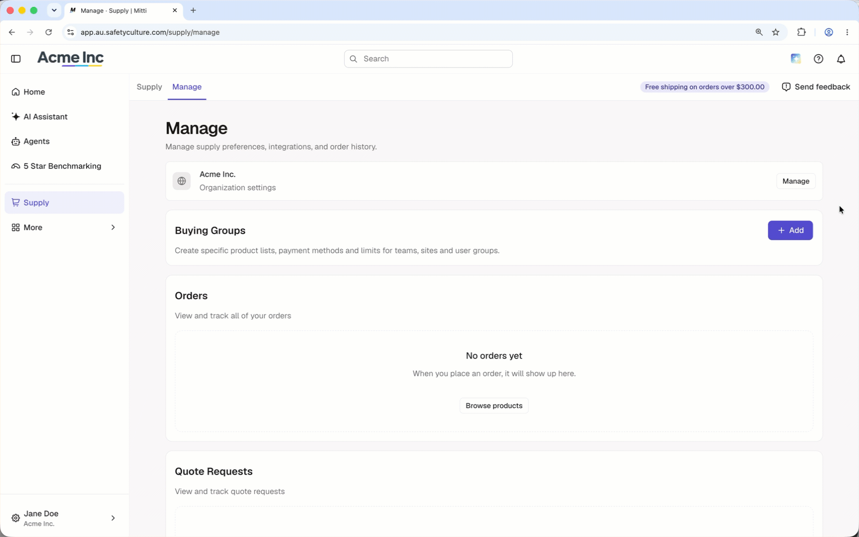The height and width of the screenshot is (537, 859).
Task: Click the browser address bar URL
Action: pyautogui.click(x=150, y=32)
